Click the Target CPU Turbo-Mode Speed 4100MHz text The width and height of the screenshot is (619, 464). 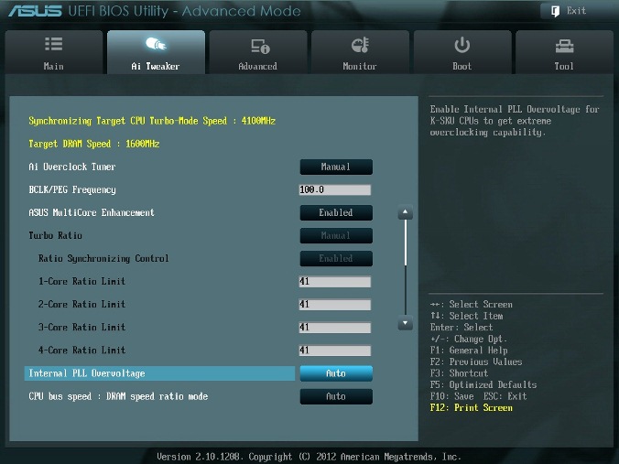[x=152, y=121]
